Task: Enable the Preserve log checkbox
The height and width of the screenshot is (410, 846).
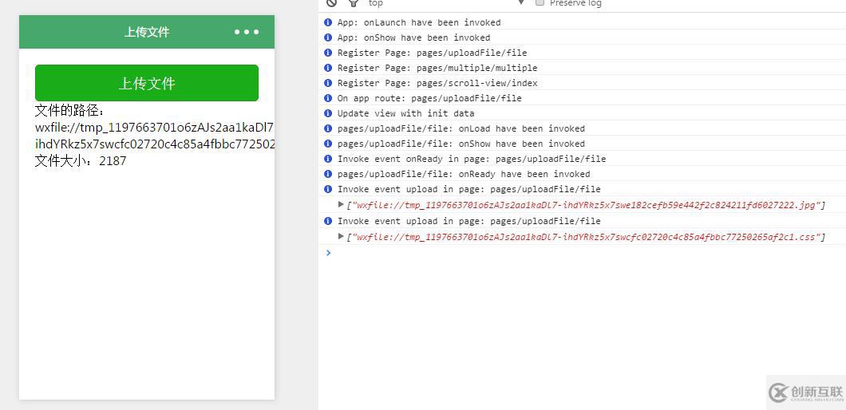Action: pos(540,3)
